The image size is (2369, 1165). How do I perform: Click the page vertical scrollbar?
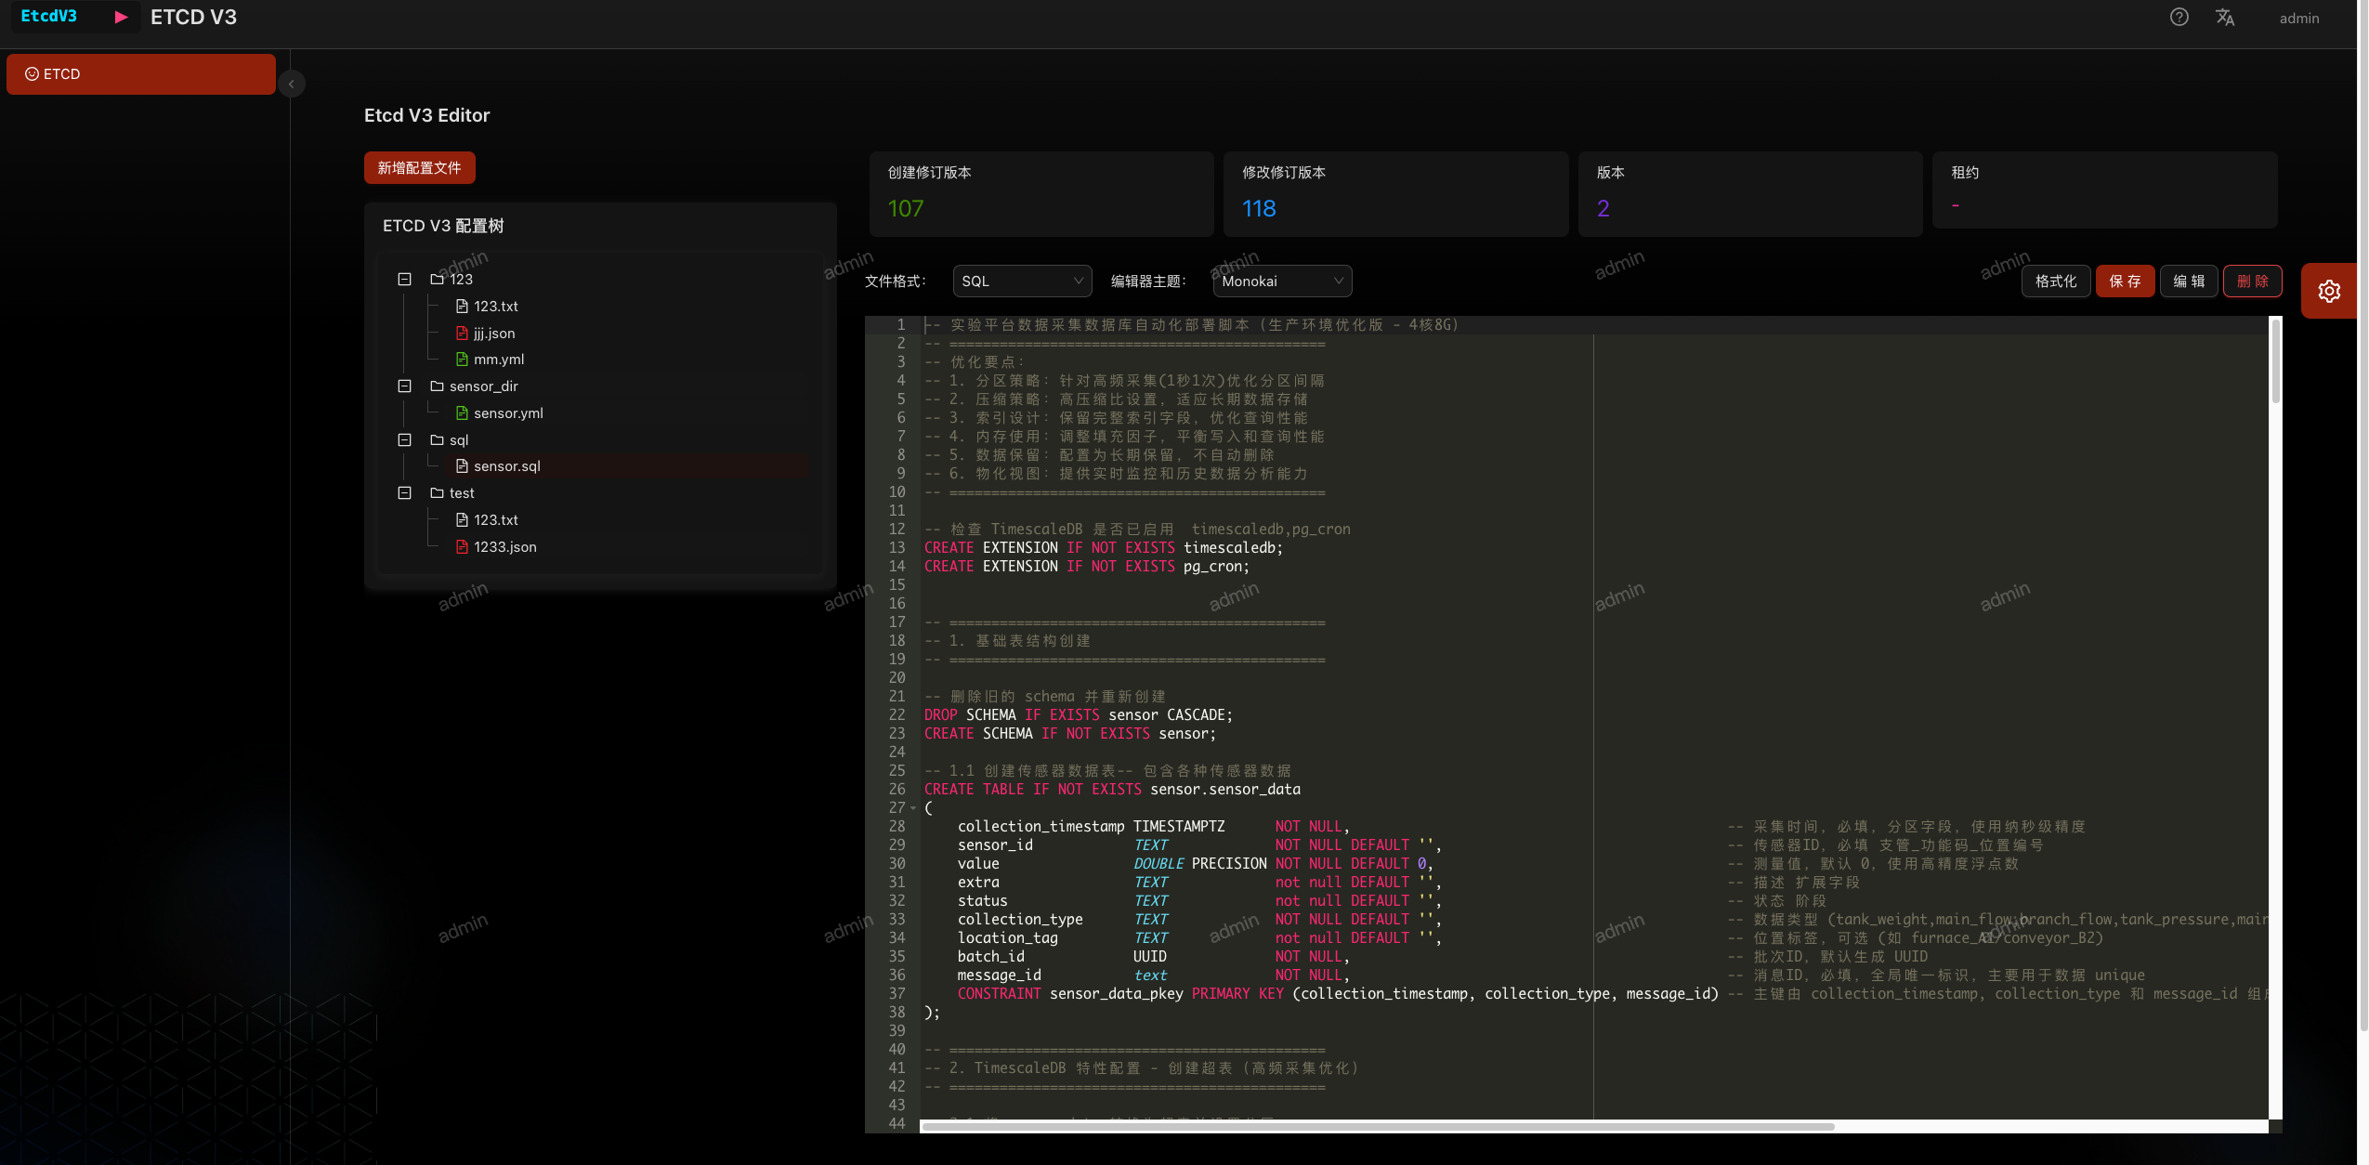point(2362,516)
